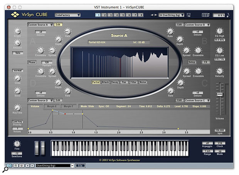
Task: Click the FX button
Action: pyautogui.click(x=205, y=62)
